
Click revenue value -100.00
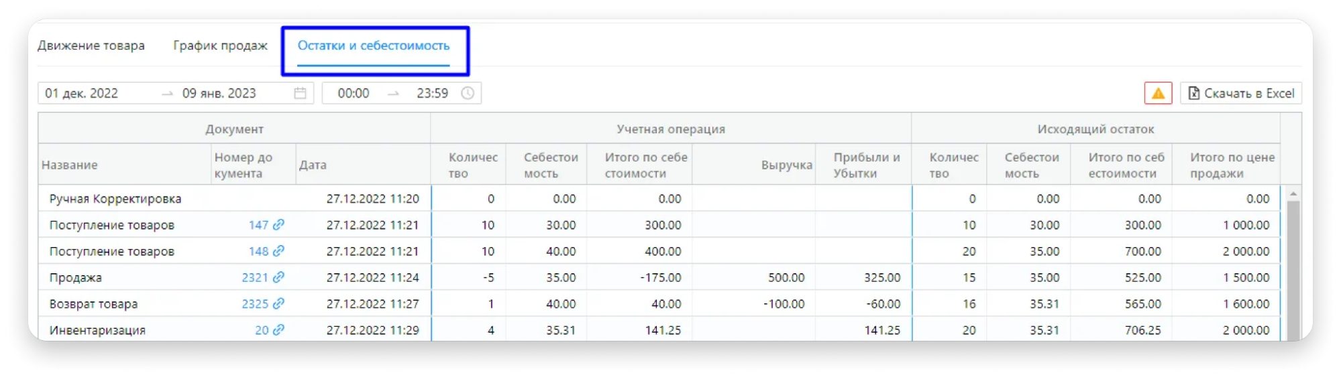click(x=784, y=303)
